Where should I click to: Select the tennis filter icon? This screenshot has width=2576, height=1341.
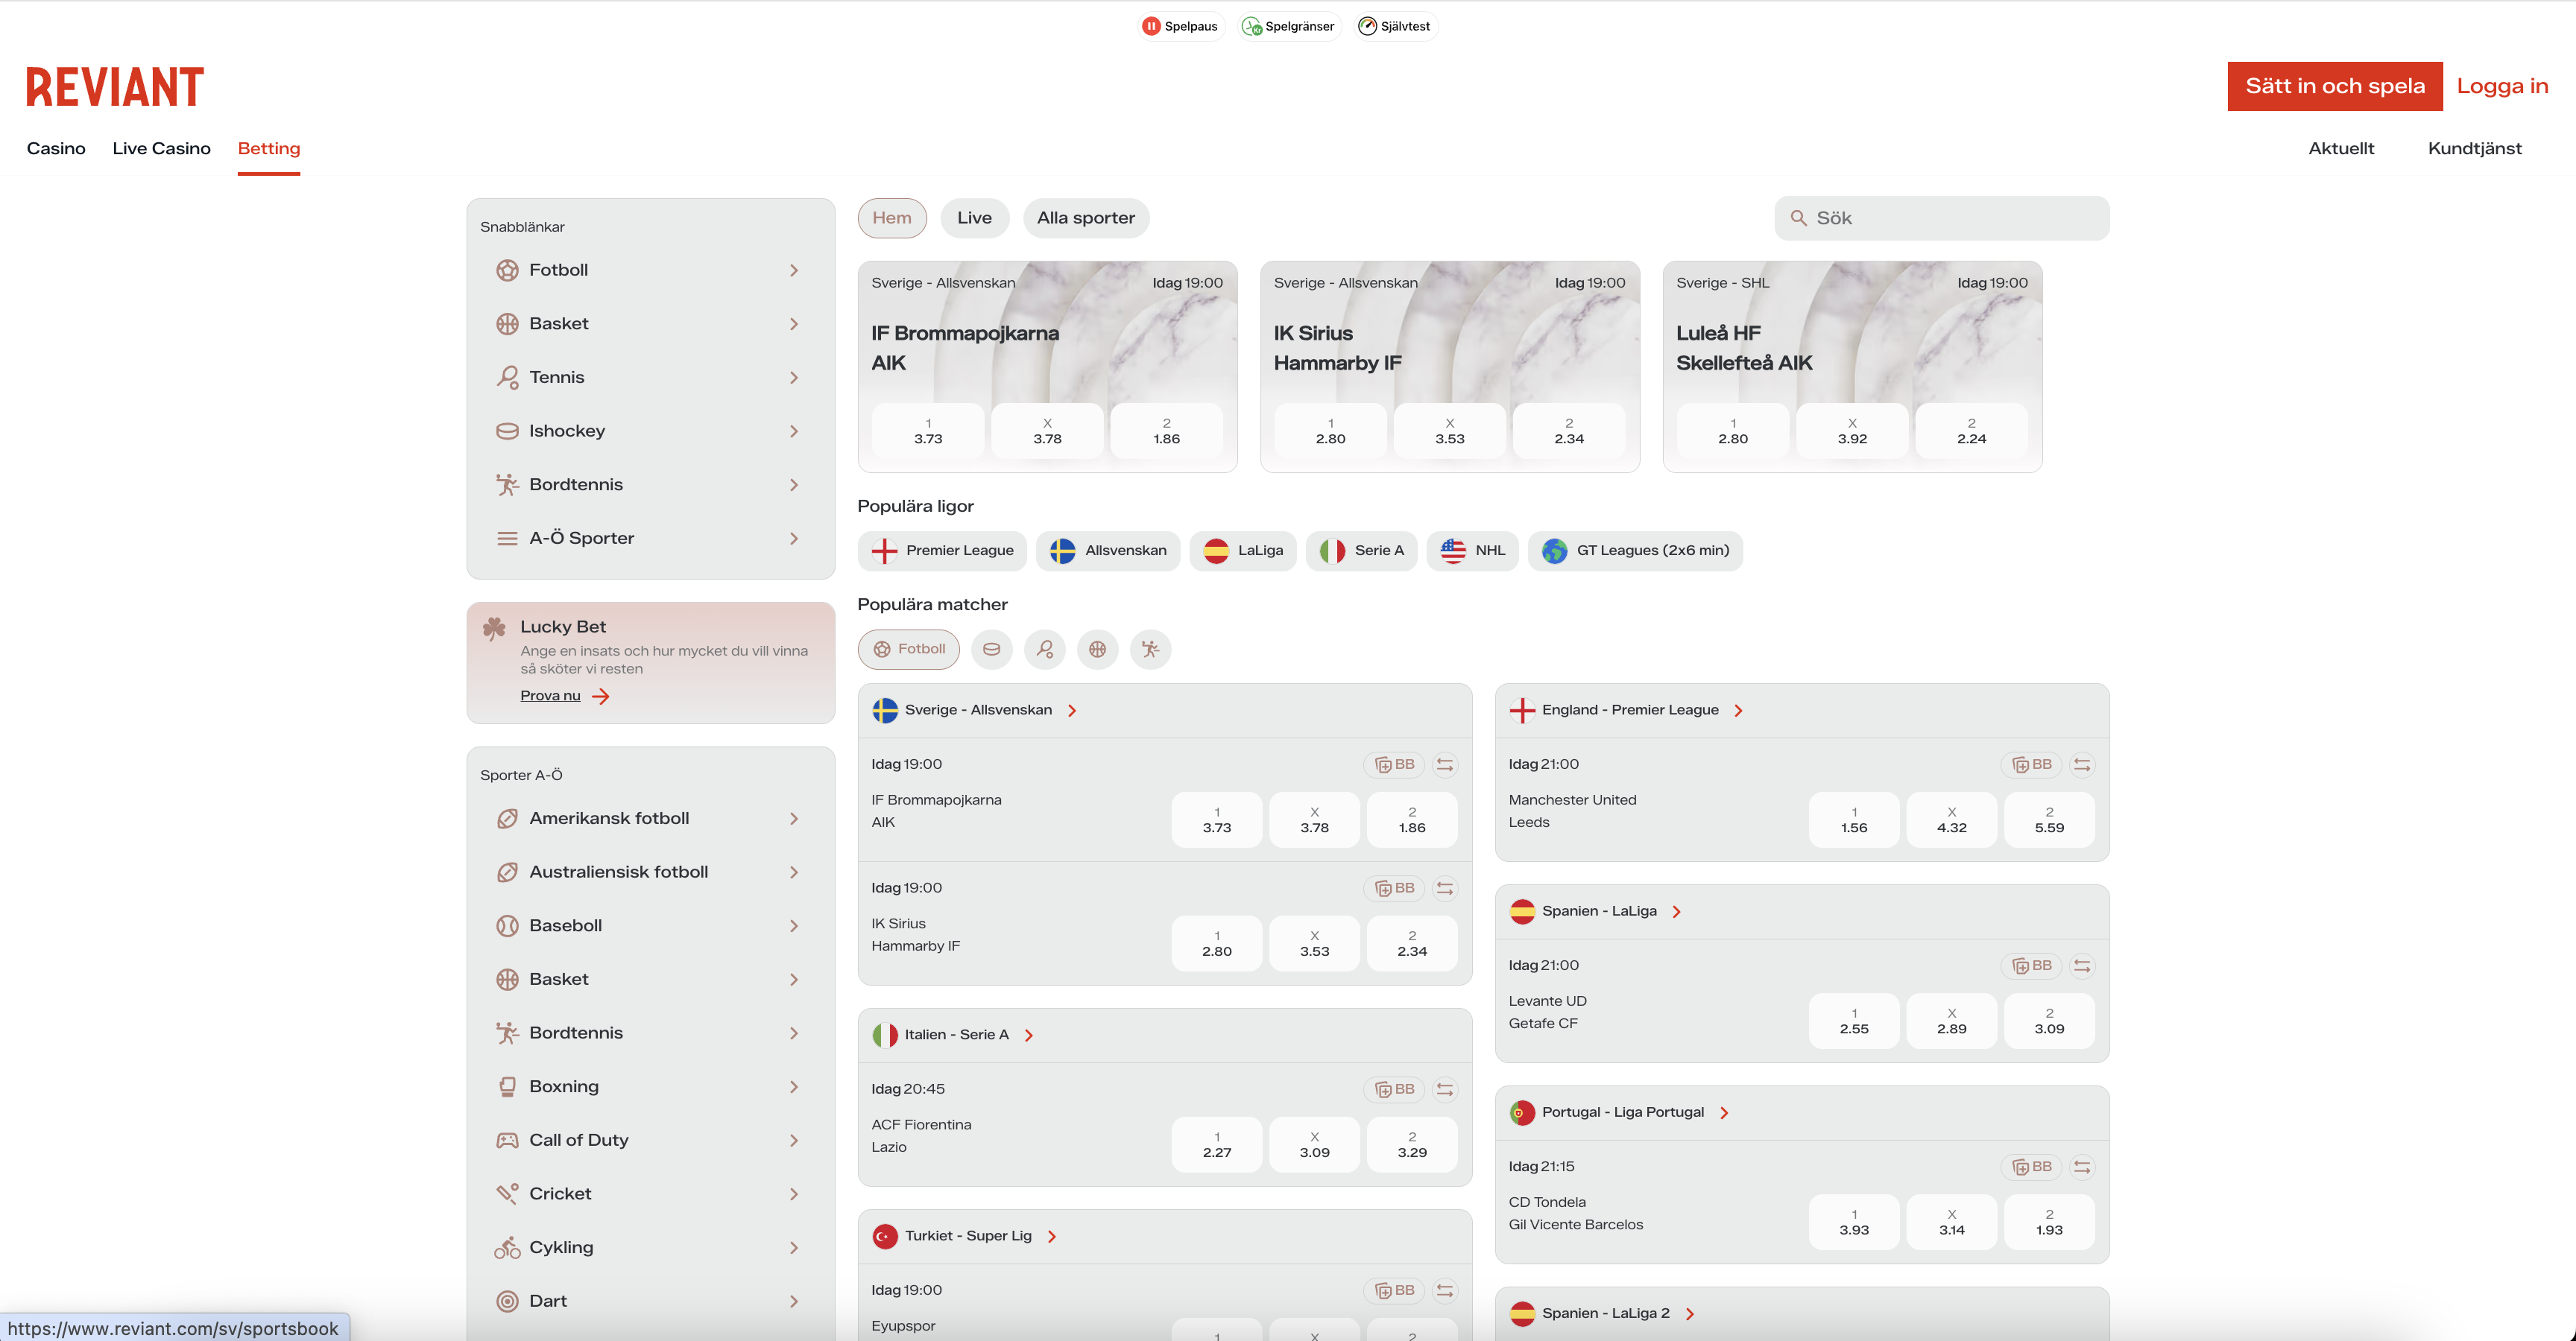(x=1044, y=650)
